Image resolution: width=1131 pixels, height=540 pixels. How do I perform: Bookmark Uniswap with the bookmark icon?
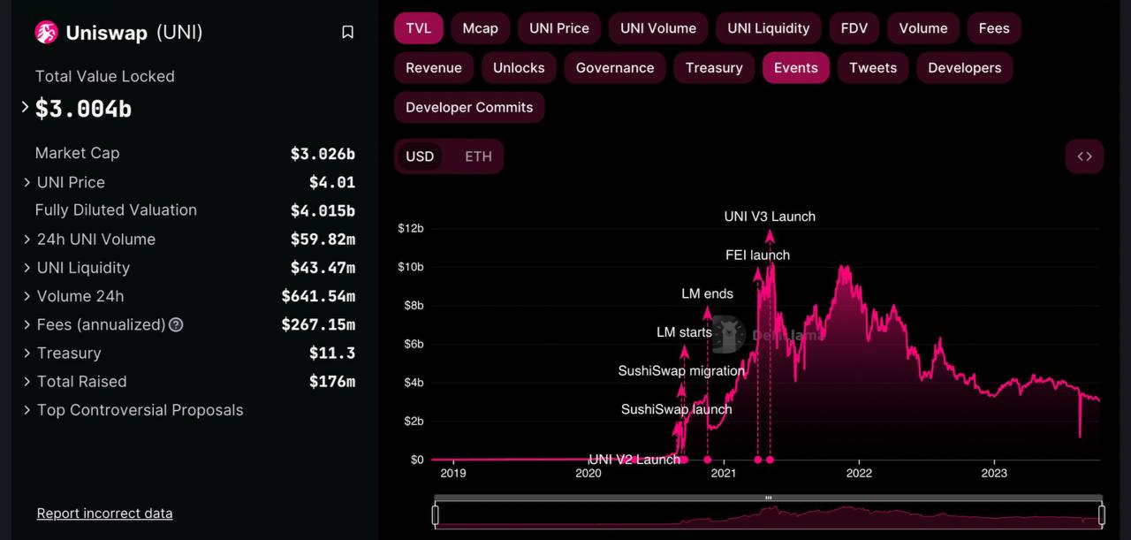click(x=347, y=33)
